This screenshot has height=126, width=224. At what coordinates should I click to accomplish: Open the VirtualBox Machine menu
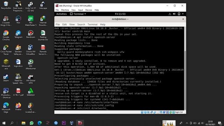coord(65,10)
